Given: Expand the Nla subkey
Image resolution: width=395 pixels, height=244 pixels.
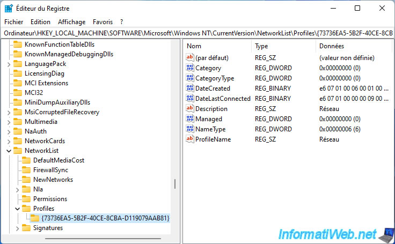Looking at the screenshot, I should point(18,189).
